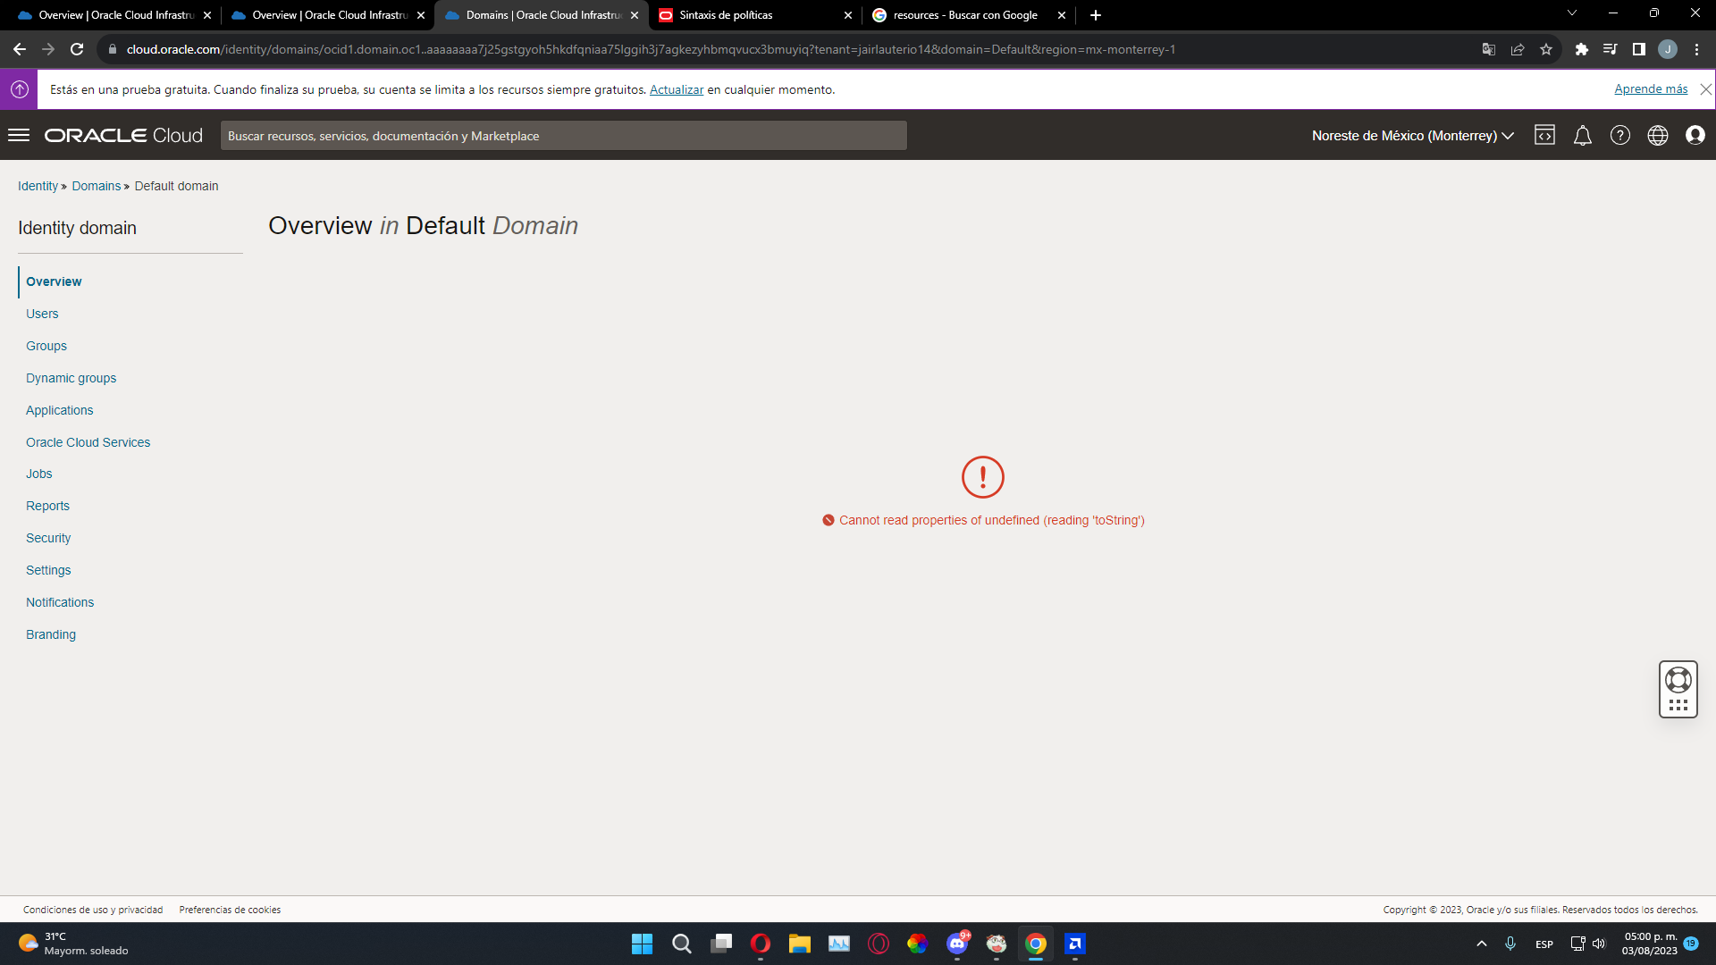Open the help question mark icon
This screenshot has width=1716, height=965.
[x=1620, y=135]
